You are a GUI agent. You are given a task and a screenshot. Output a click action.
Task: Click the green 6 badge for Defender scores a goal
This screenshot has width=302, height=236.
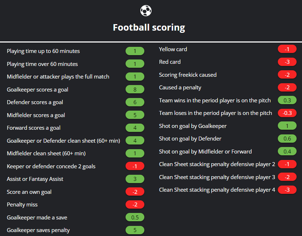(x=135, y=102)
